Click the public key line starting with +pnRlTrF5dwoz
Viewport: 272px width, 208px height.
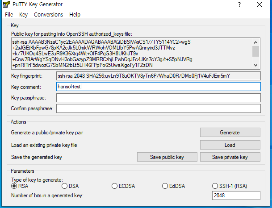coord(83,65)
